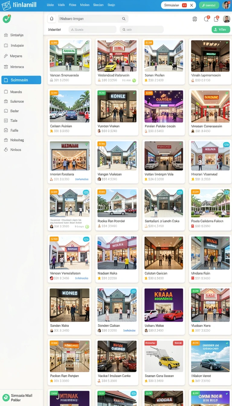This screenshot has width=232, height=406.
Task: Click the Simbahja sidebar icon
Action: [6, 35]
